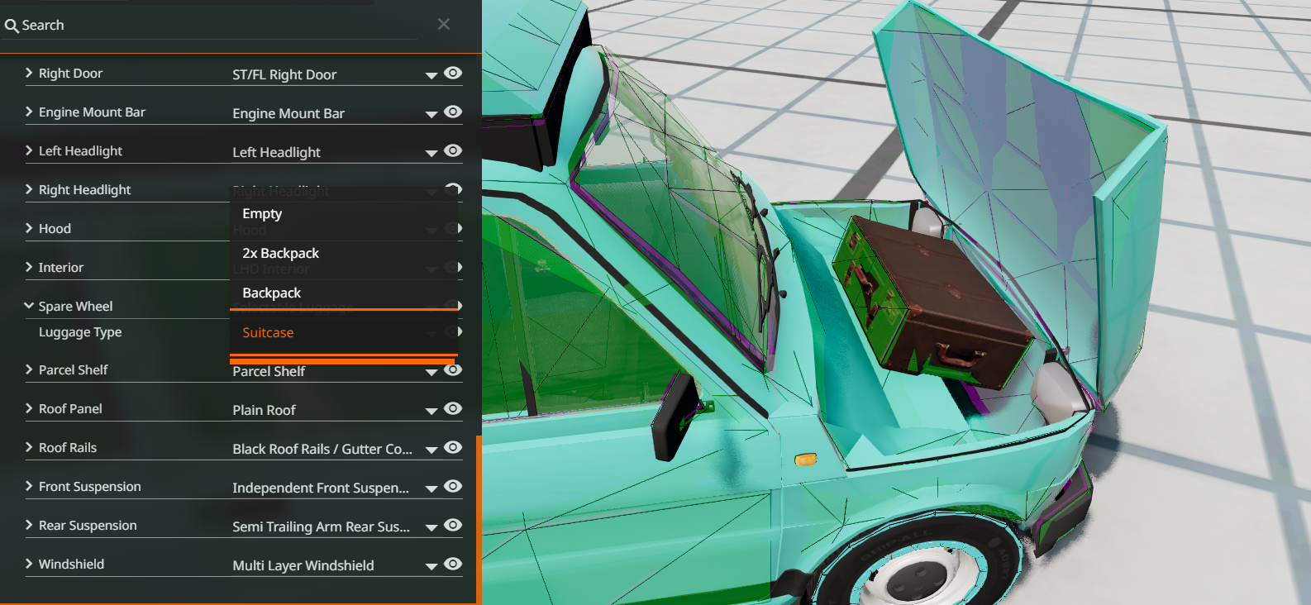Expand the Parcel Shelf chevron
The width and height of the screenshot is (1311, 605).
coord(29,369)
